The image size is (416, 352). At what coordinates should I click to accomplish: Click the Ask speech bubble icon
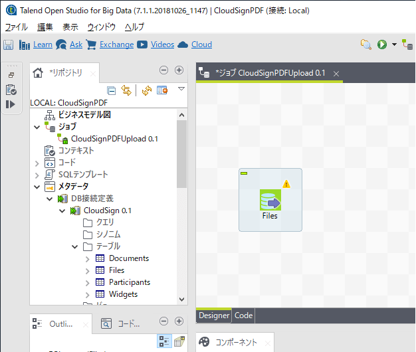(62, 44)
